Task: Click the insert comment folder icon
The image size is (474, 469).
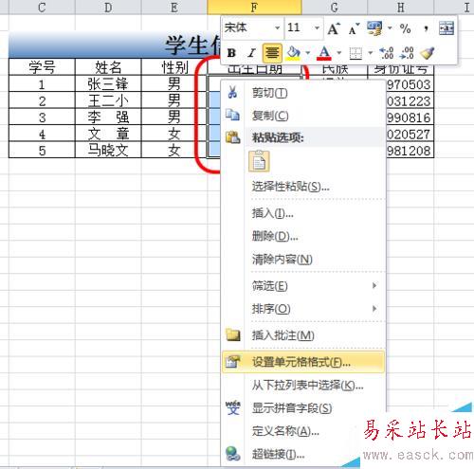Action: pyautogui.click(x=233, y=334)
